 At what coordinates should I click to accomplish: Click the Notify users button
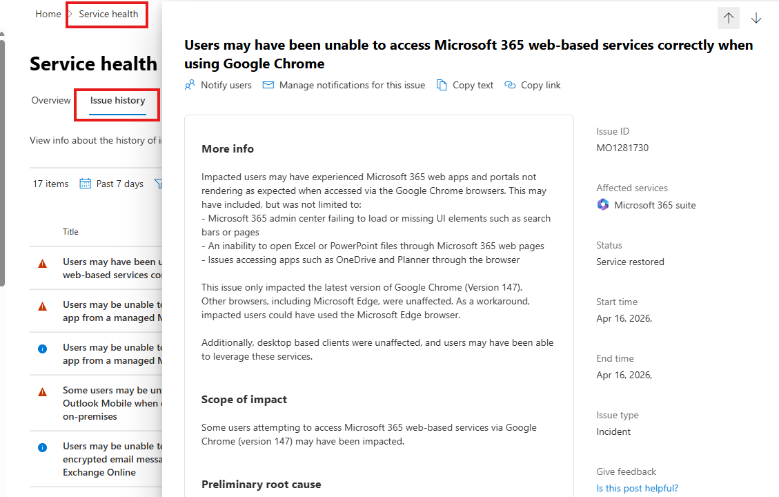[x=218, y=85]
